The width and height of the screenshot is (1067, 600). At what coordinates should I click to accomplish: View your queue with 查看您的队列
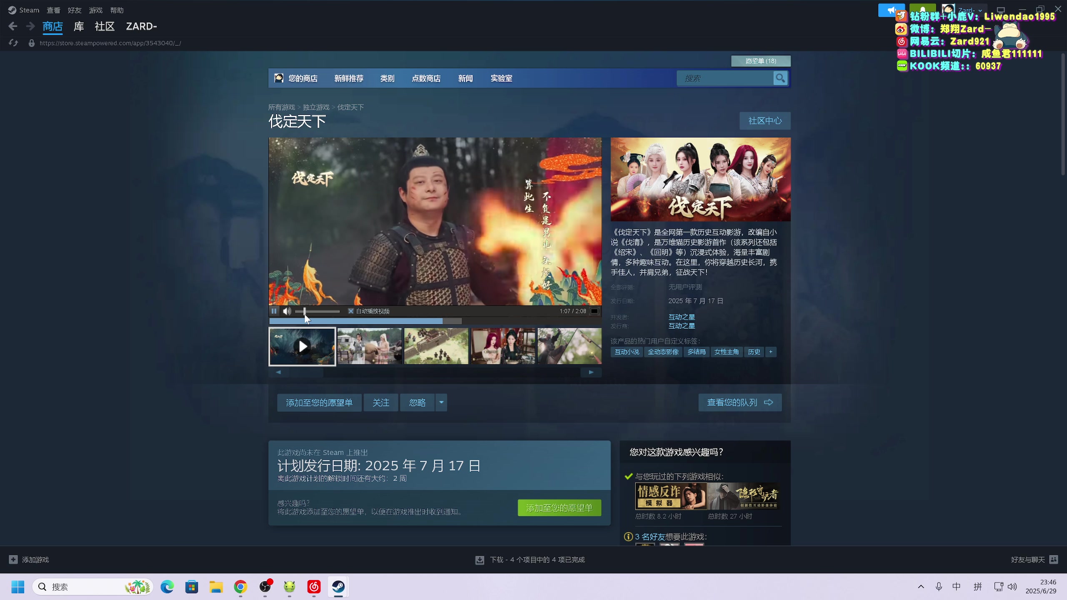pyautogui.click(x=740, y=402)
